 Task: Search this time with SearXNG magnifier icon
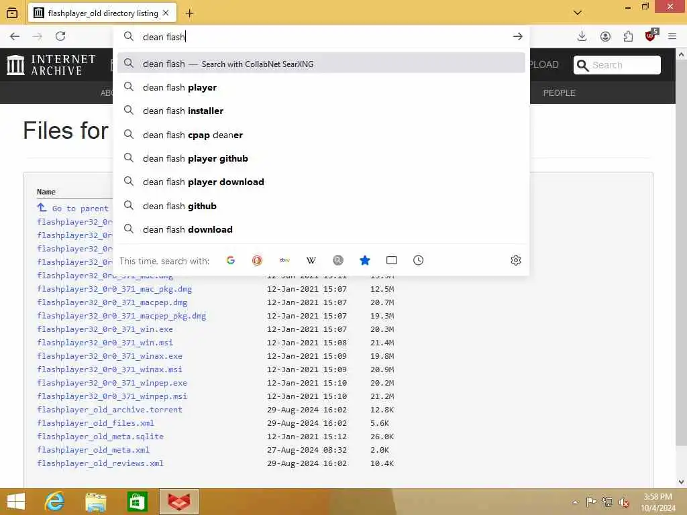[338, 261]
